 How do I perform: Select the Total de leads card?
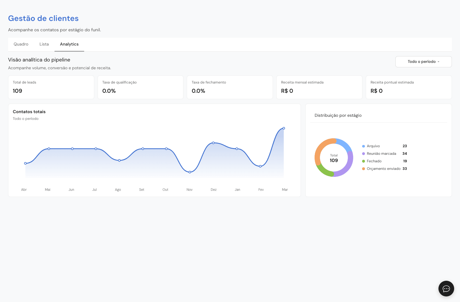(51, 87)
